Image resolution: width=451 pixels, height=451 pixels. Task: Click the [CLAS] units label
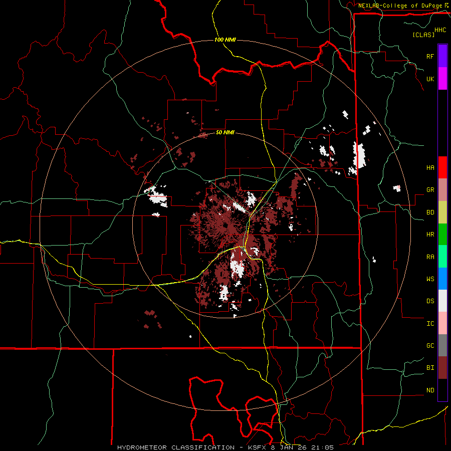[x=423, y=35]
